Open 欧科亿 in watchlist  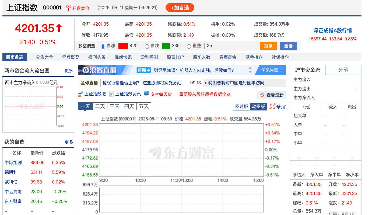[11, 182]
